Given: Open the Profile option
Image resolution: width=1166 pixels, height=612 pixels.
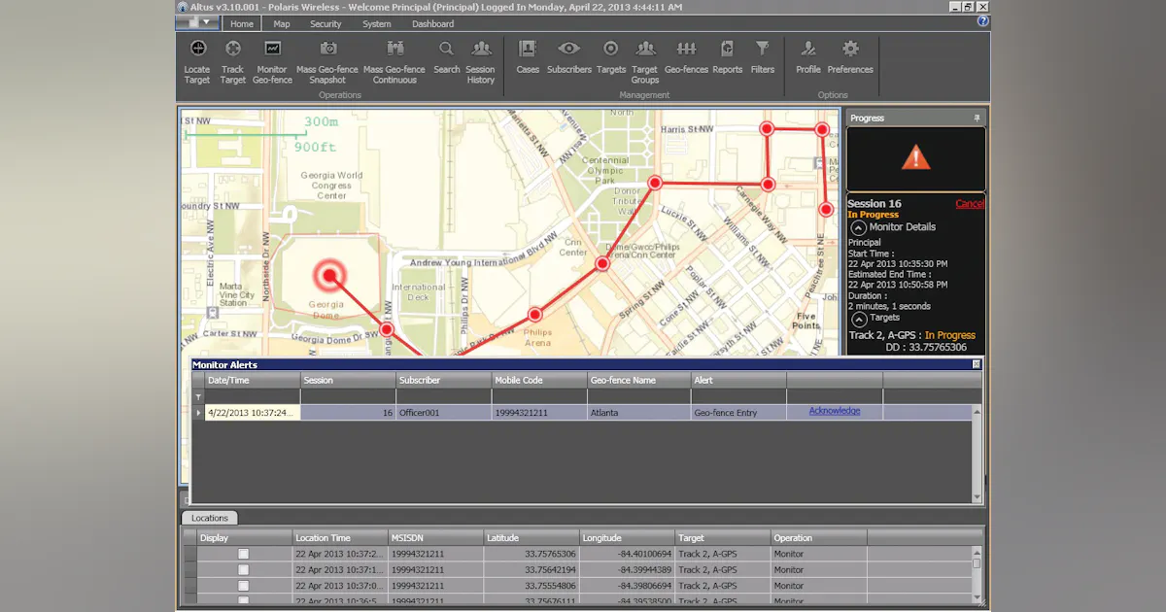Looking at the screenshot, I should pyautogui.click(x=807, y=49).
